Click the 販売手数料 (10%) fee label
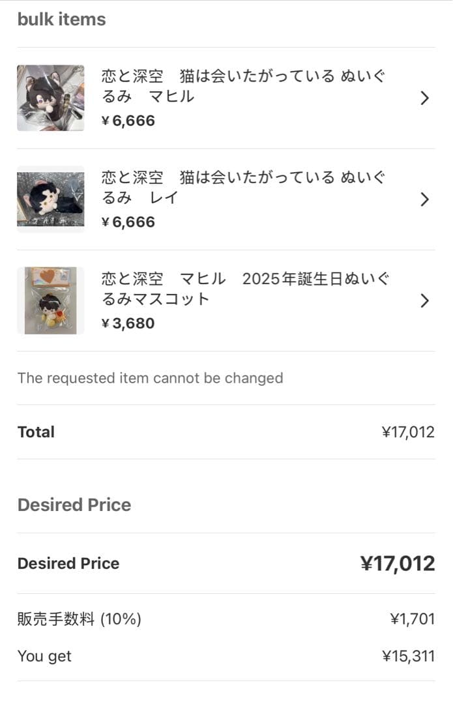The width and height of the screenshot is (453, 704). [80, 619]
